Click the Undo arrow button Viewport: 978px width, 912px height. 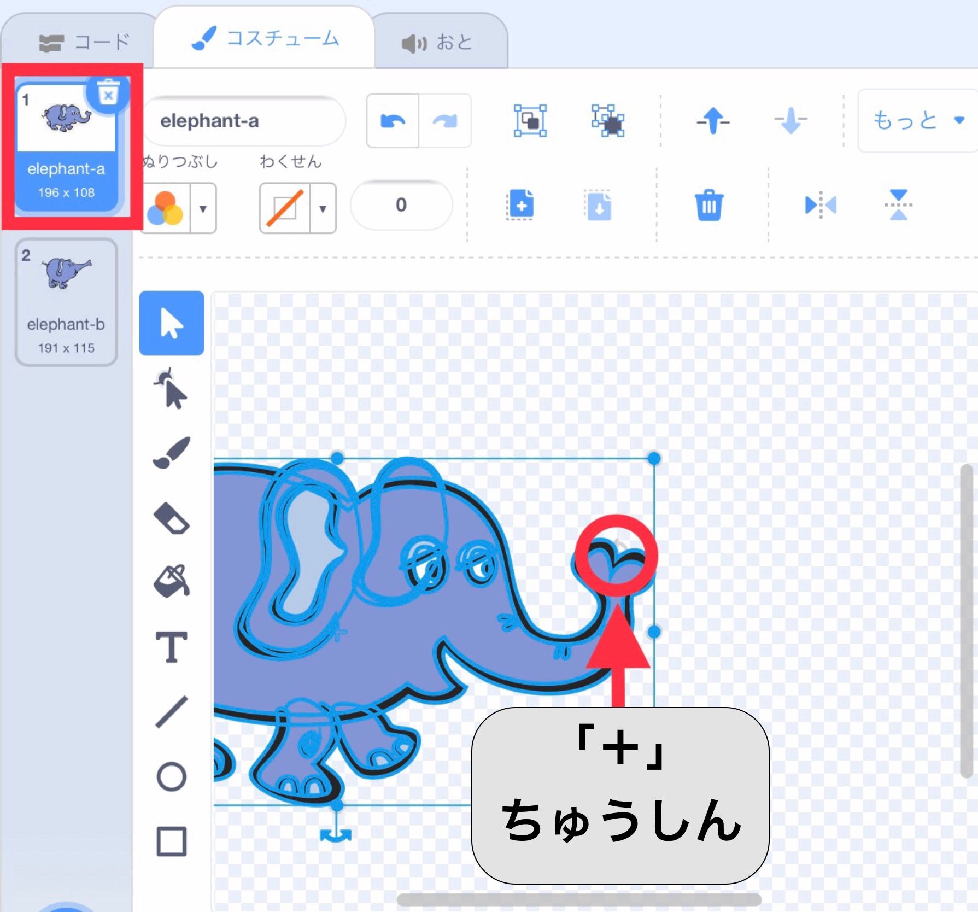pyautogui.click(x=393, y=121)
